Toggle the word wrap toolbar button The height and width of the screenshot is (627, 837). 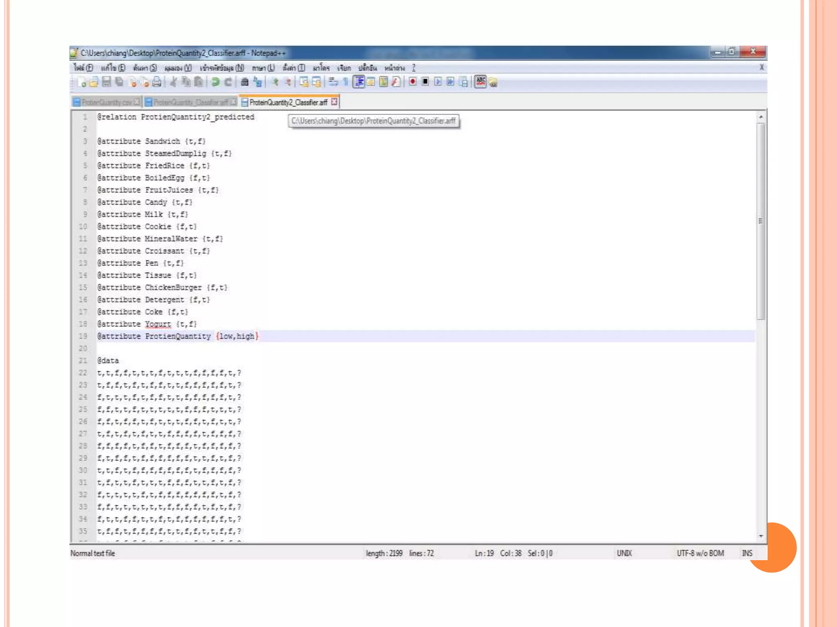333,82
